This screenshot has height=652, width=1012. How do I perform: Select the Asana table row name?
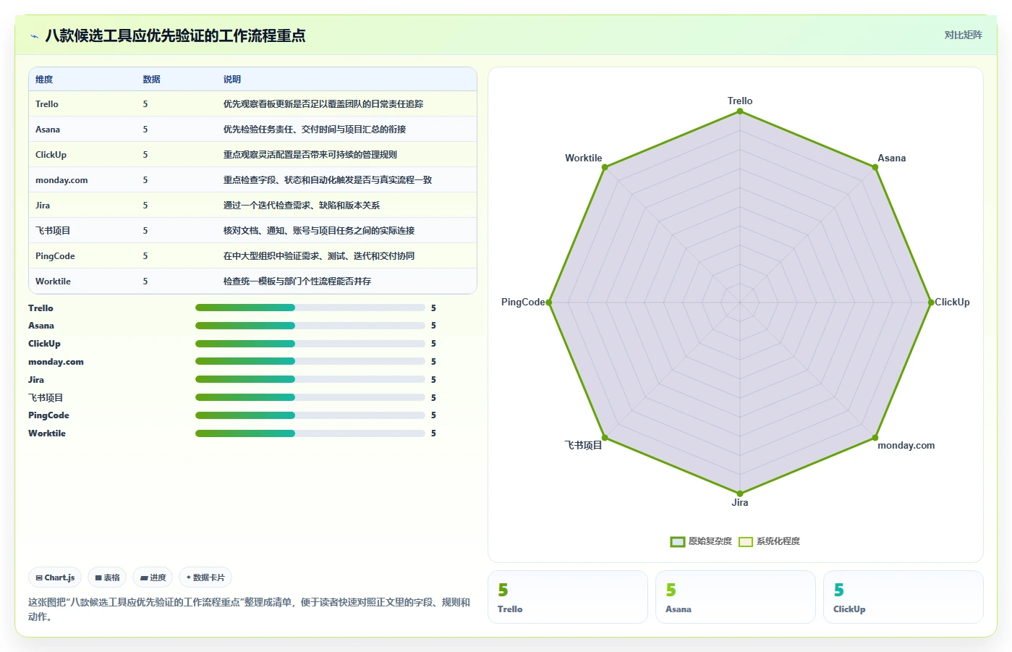pos(48,130)
